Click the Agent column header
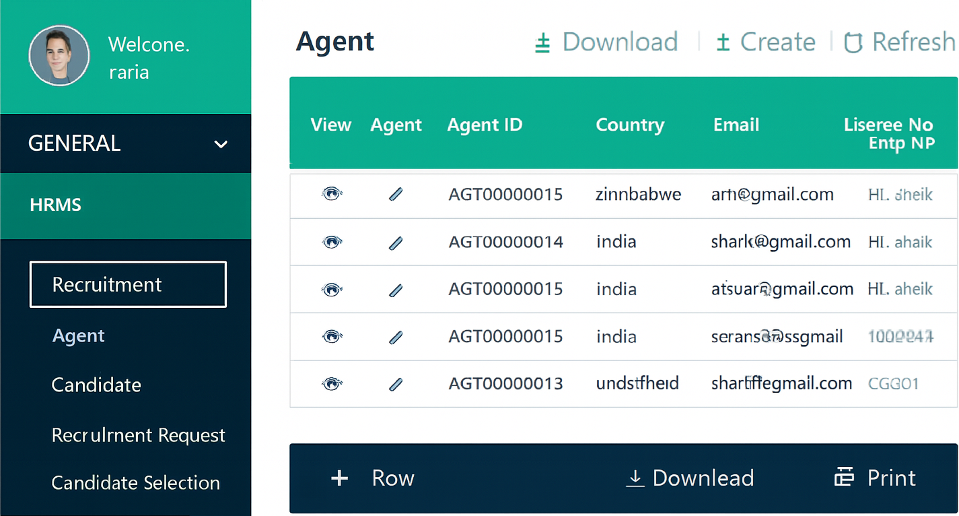Screen dimensions: 959x516 coord(396,125)
